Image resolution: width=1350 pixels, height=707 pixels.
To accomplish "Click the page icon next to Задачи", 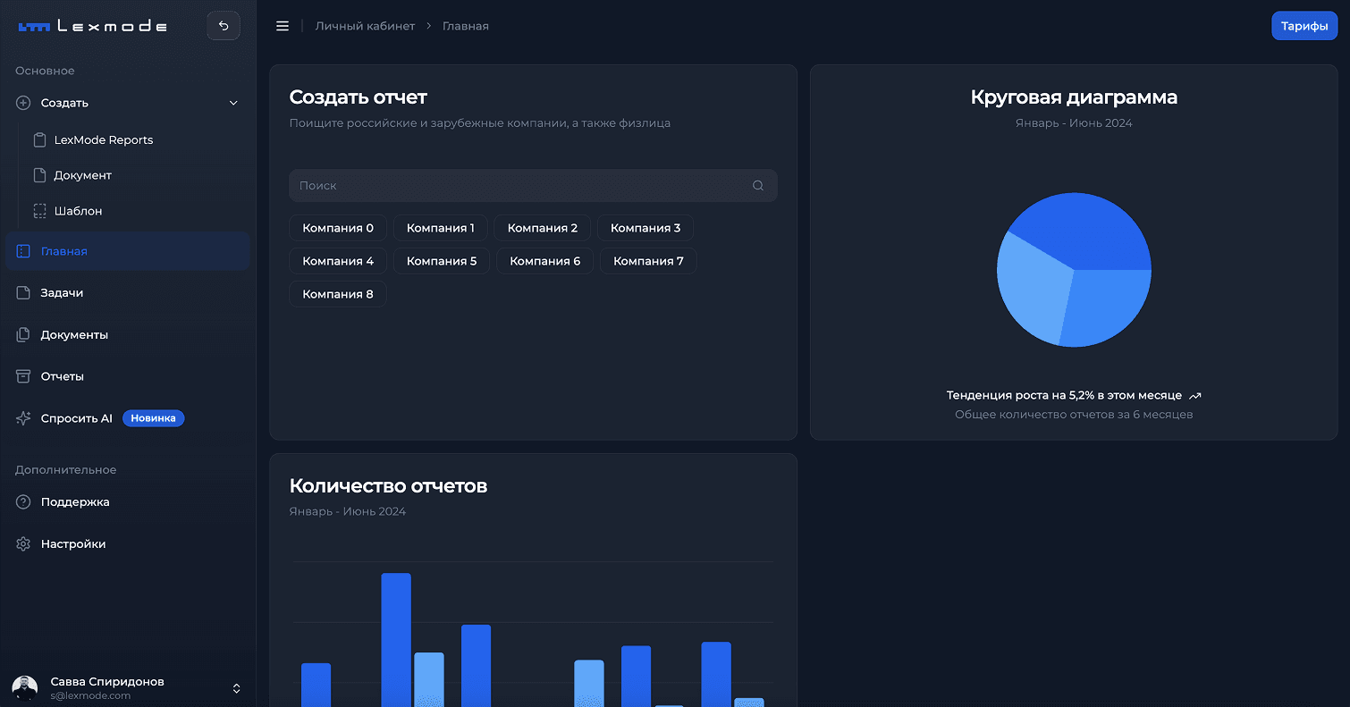I will 23,293.
